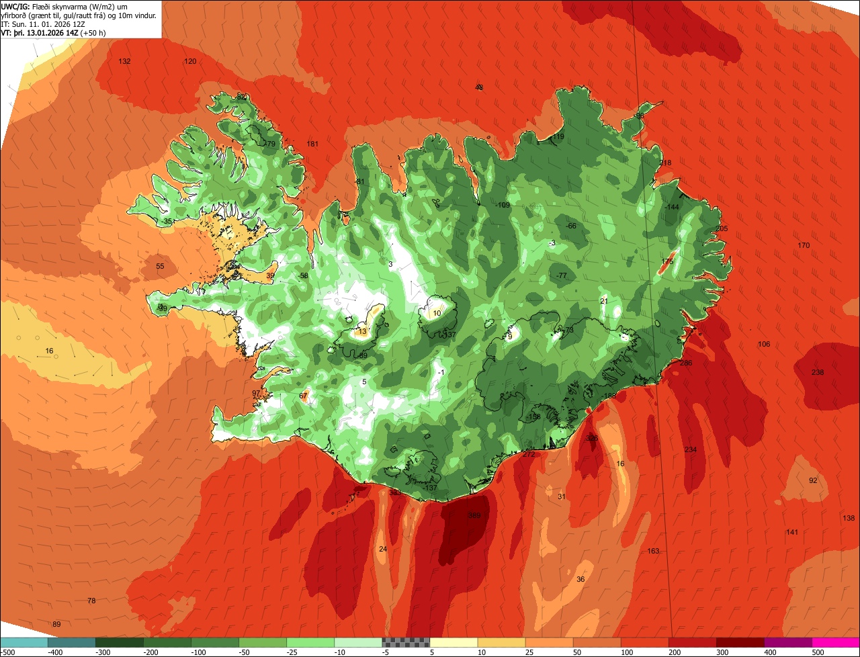Click the flux value -35 in the Westfjords
Viewport: 860px width, 657px height.
pyautogui.click(x=167, y=221)
